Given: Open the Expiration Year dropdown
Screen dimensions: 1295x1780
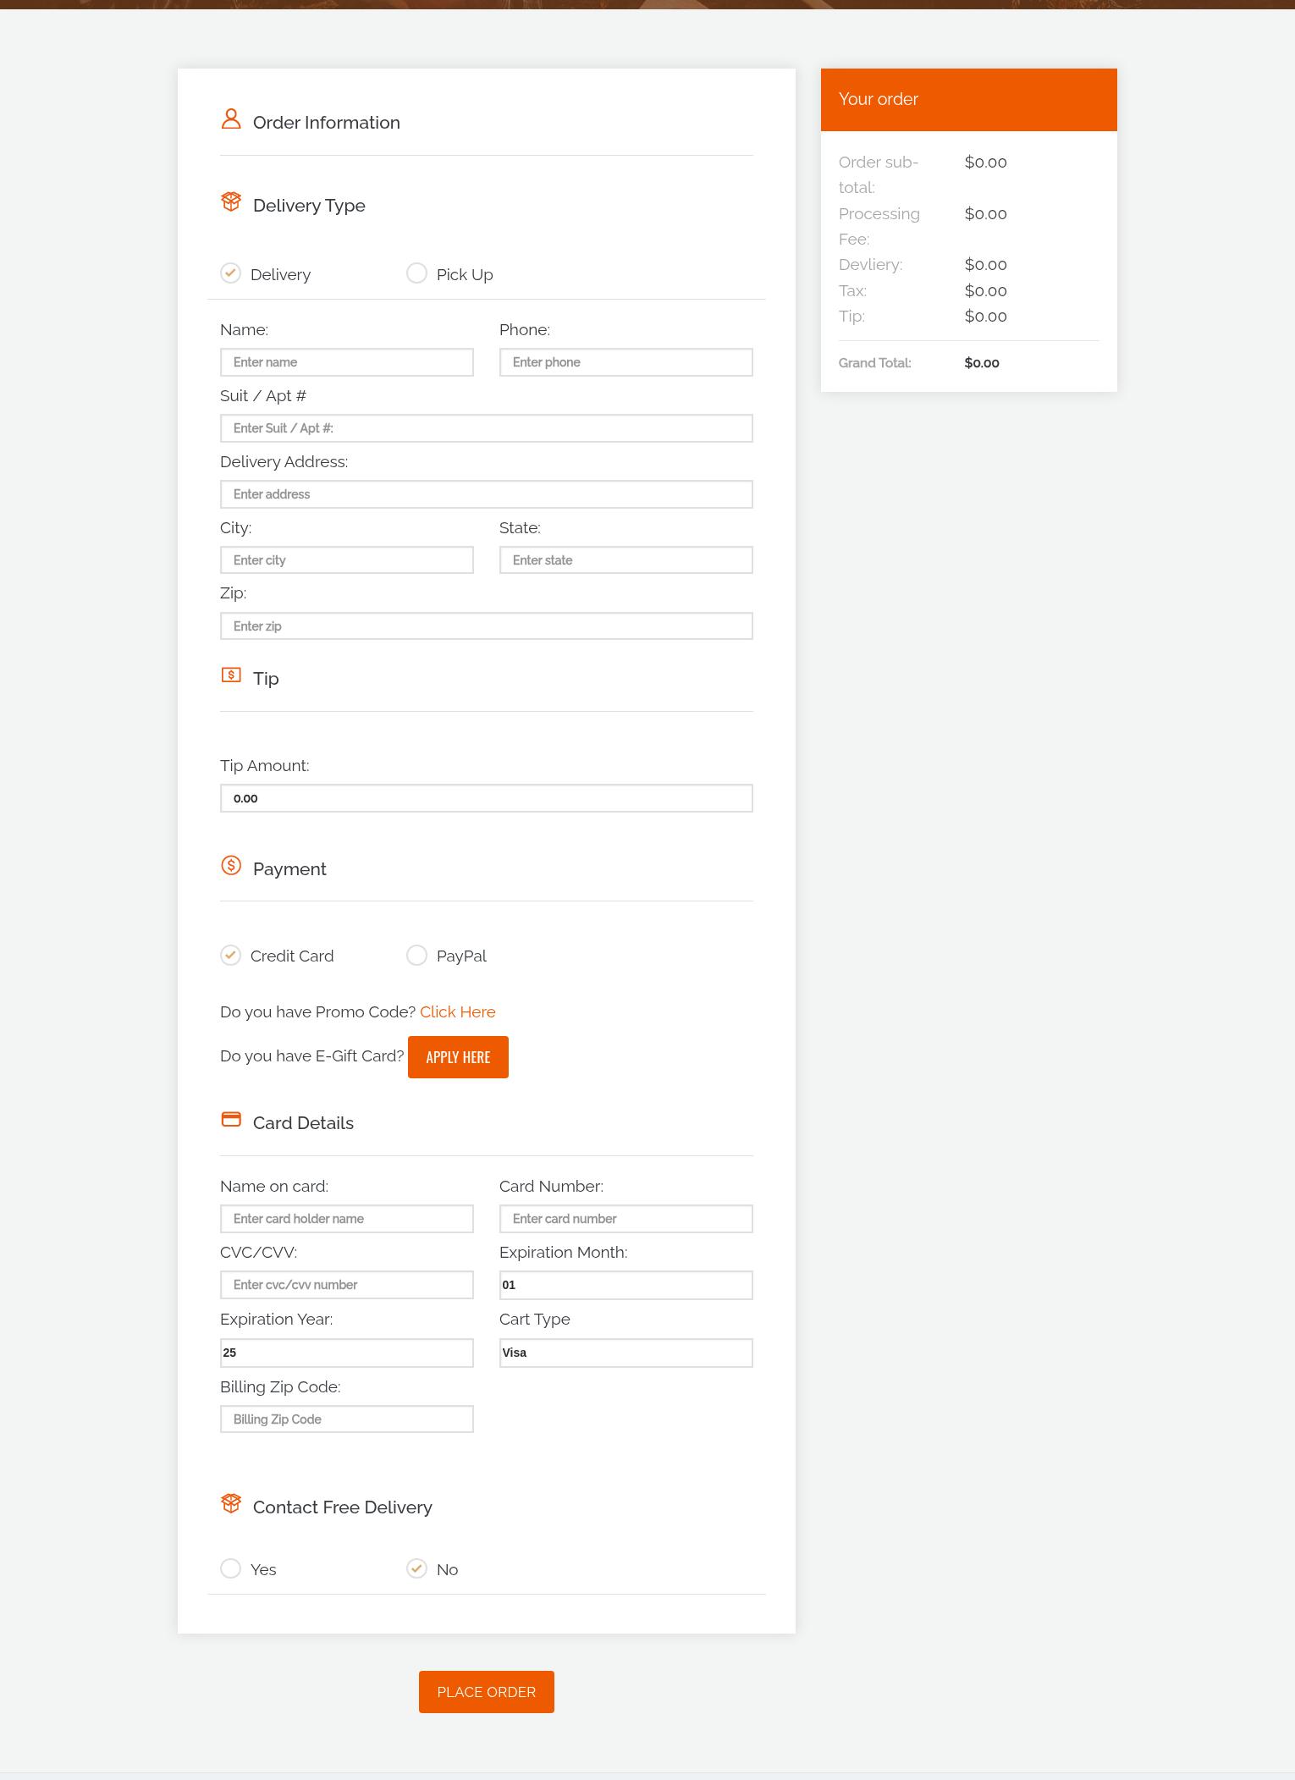Looking at the screenshot, I should [347, 1353].
